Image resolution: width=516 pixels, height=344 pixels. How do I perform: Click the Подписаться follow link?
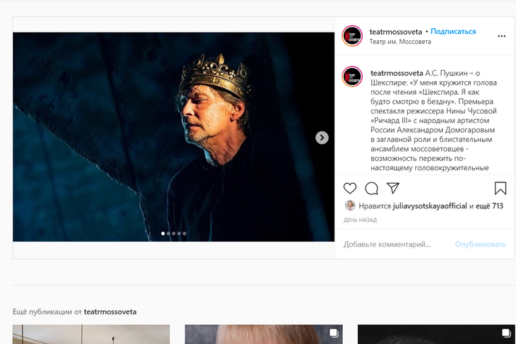click(453, 32)
